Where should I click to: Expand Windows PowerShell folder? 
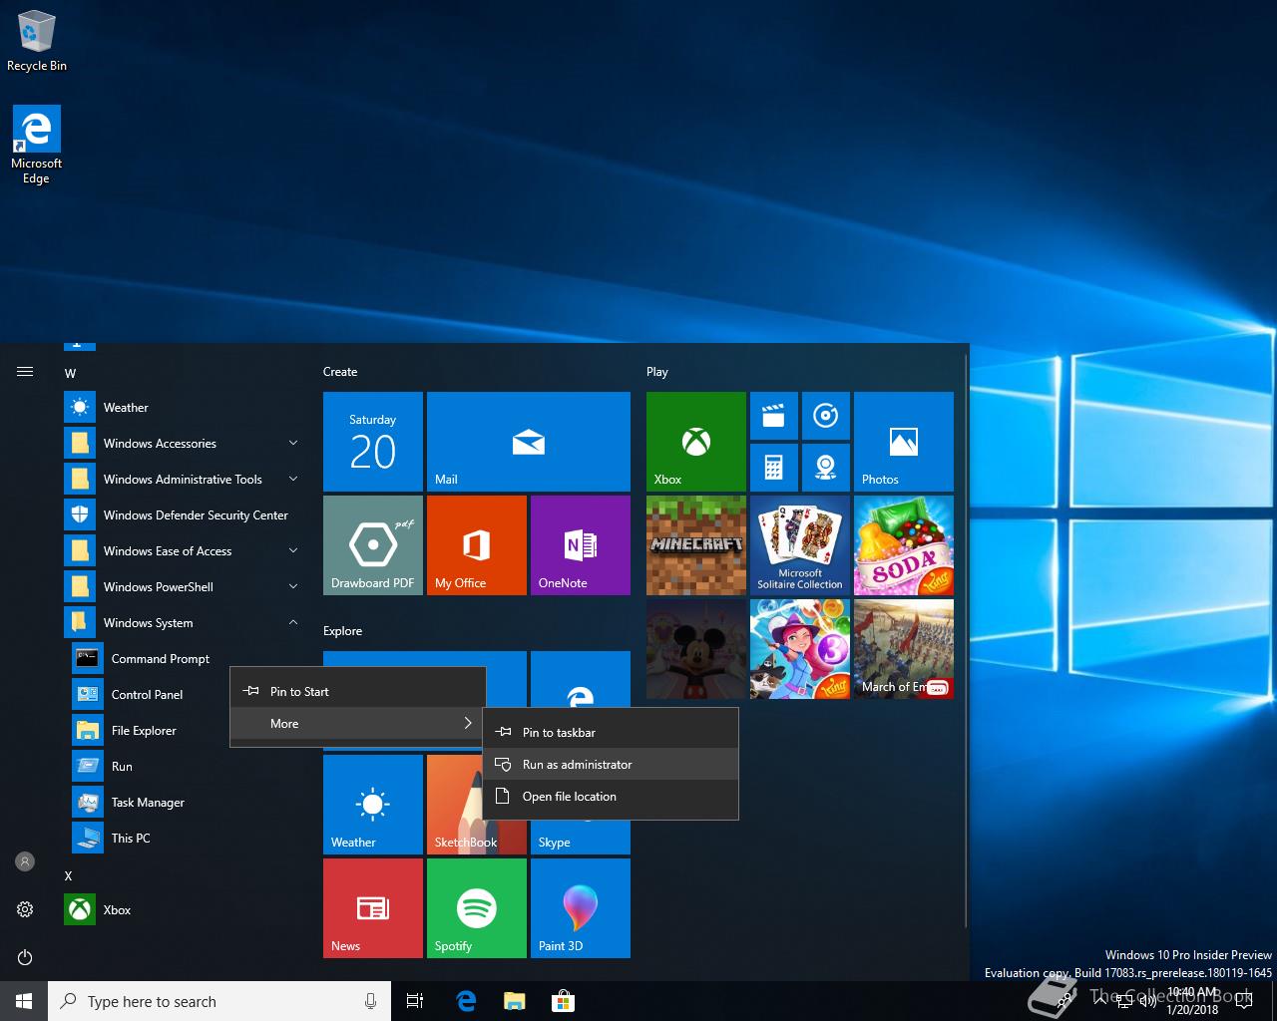184,586
